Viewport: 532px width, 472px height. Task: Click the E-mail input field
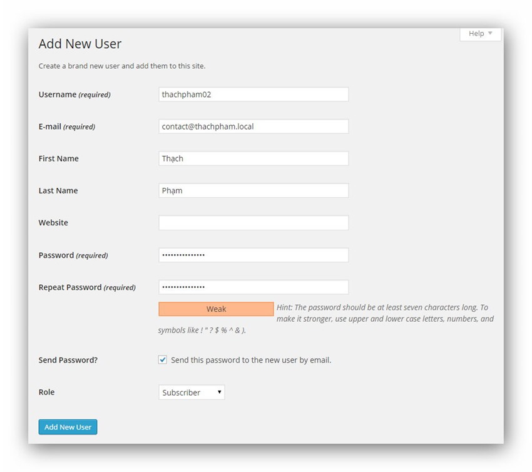253,126
